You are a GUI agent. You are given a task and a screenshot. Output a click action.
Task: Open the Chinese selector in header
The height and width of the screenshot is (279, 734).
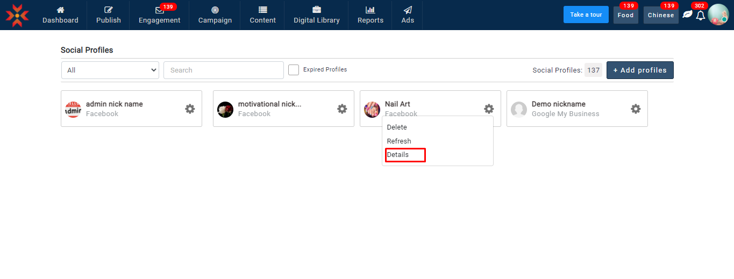tap(661, 15)
